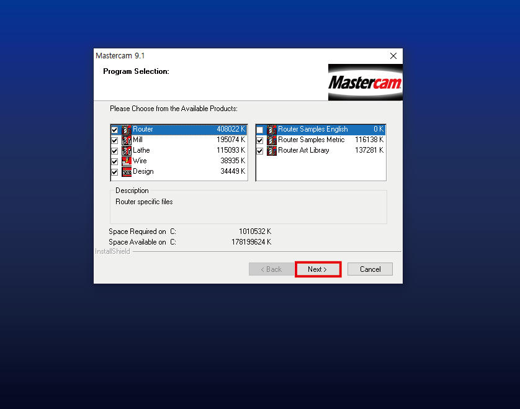Viewport: 520px width, 409px height.
Task: Select the Router Art Library label
Action: coord(303,150)
